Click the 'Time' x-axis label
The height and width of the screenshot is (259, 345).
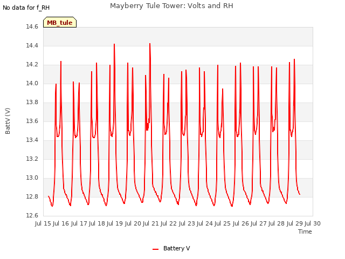[305, 231]
